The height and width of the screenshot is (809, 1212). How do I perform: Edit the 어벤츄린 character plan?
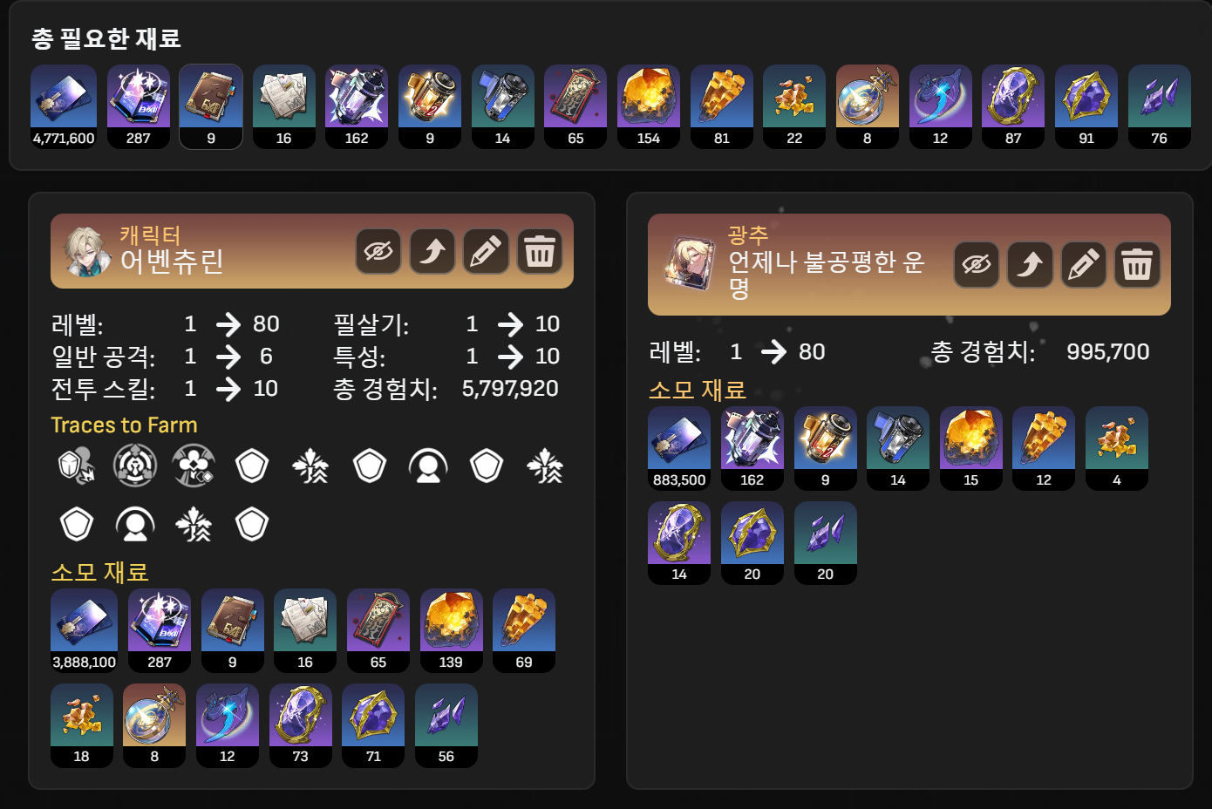pos(486,252)
